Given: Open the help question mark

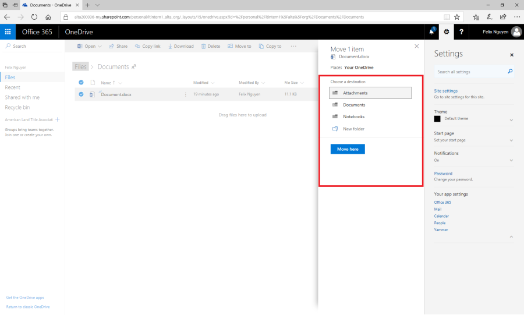Looking at the screenshot, I should click(461, 32).
